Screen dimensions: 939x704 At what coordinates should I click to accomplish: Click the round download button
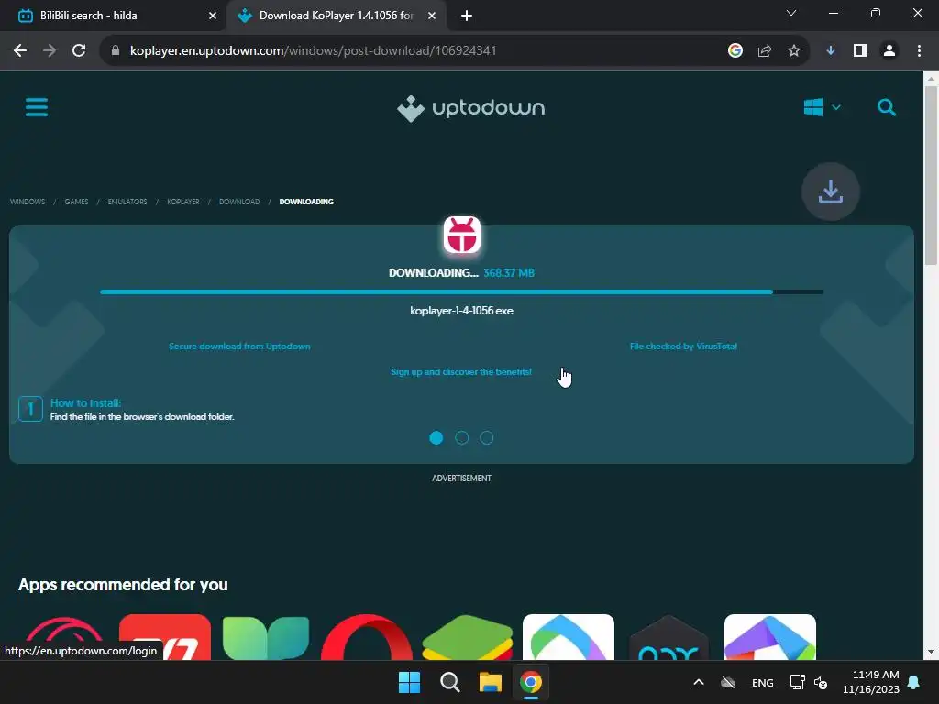click(x=831, y=192)
